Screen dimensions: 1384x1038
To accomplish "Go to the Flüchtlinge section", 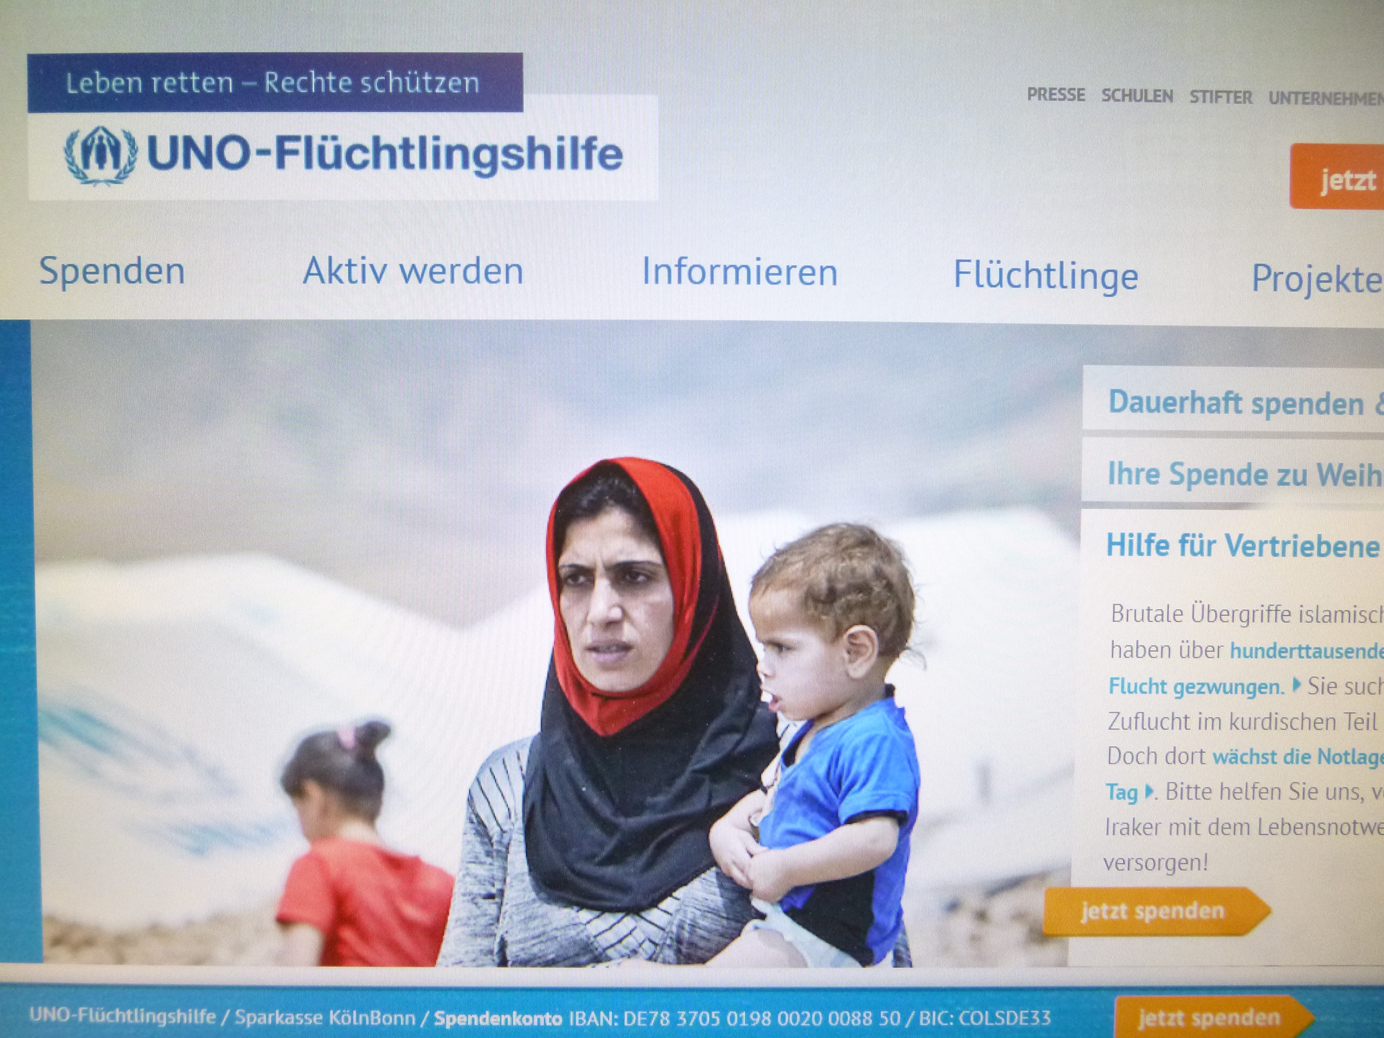I will tap(1046, 276).
